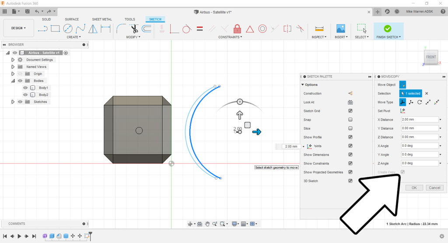Select the Spline tool
Image resolution: width=448 pixels, height=243 pixels.
point(80,28)
